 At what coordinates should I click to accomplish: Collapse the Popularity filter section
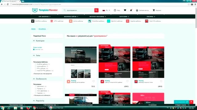[x=34, y=101]
